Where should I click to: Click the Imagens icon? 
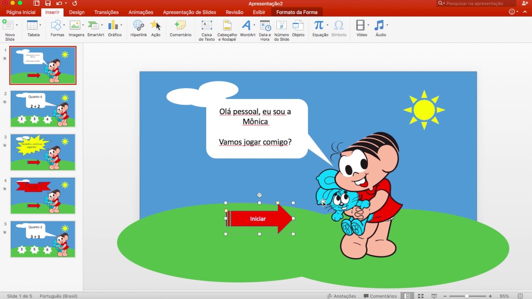75,25
